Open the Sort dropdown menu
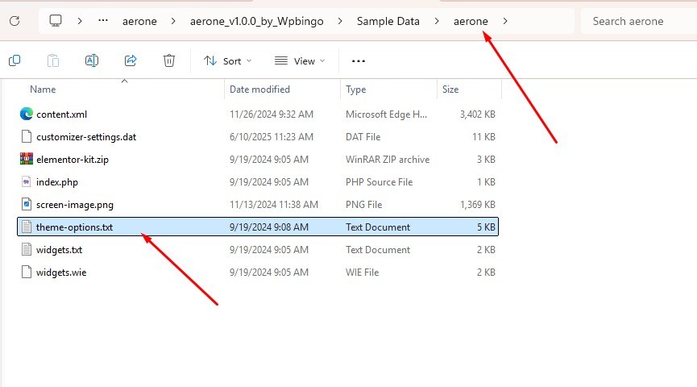 (x=227, y=61)
